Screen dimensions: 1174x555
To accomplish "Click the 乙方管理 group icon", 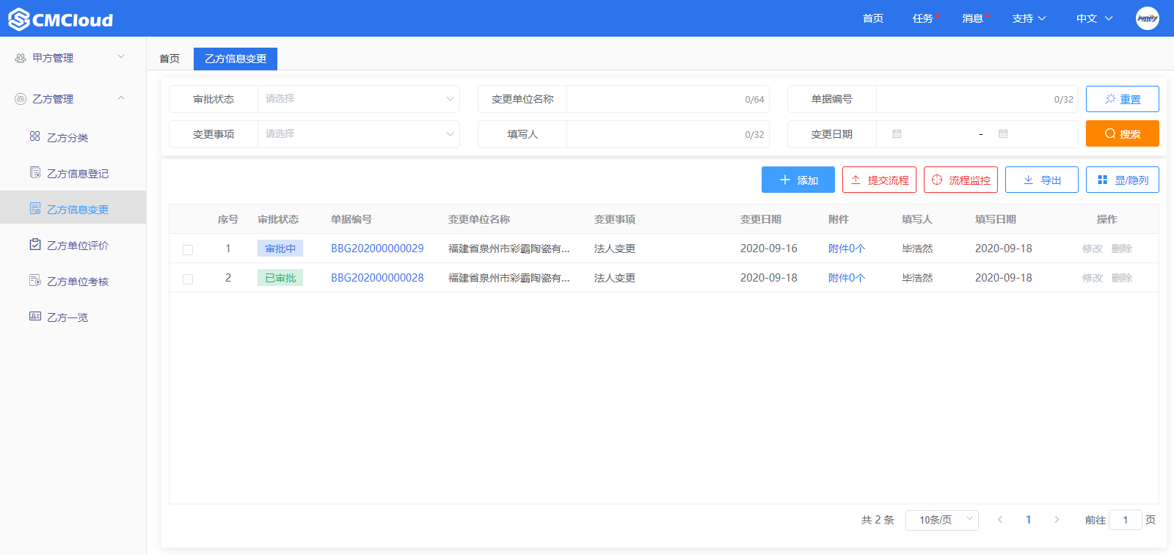I will 21,99.
